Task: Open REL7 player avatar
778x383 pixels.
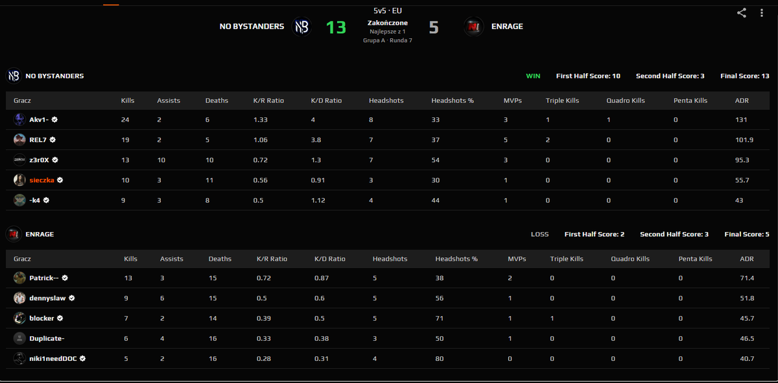Action: tap(19, 139)
